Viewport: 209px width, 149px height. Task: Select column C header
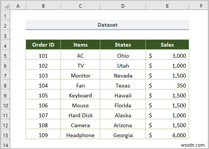[80, 6]
